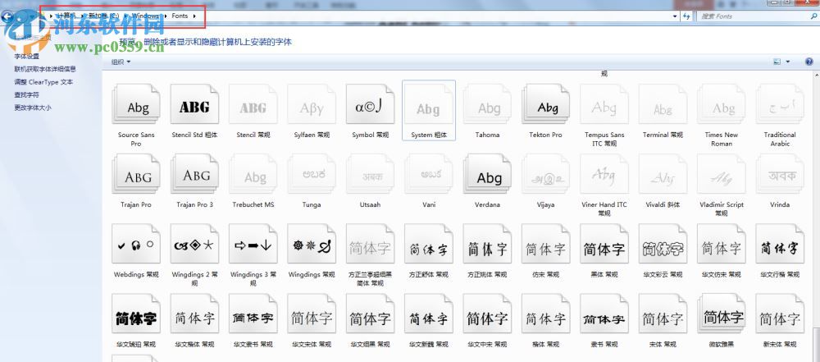This screenshot has height=362, width=820.
Task: Select the Wingdings 2 font icon
Action: click(x=194, y=244)
